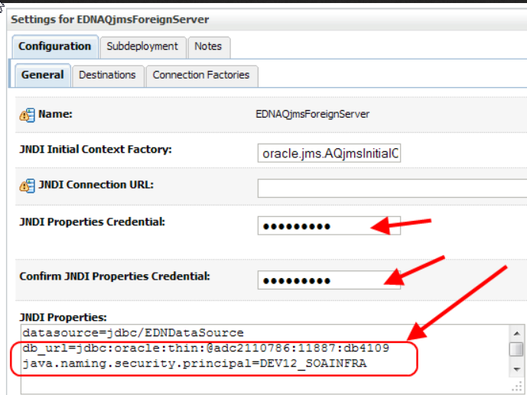Switch to the Destinations sub-tab
This screenshot has height=395, width=527.
click(108, 75)
